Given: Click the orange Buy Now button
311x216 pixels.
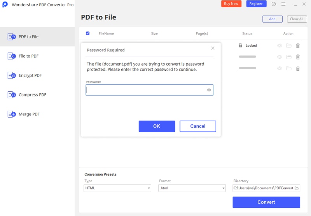Looking at the screenshot, I should pos(231,4).
